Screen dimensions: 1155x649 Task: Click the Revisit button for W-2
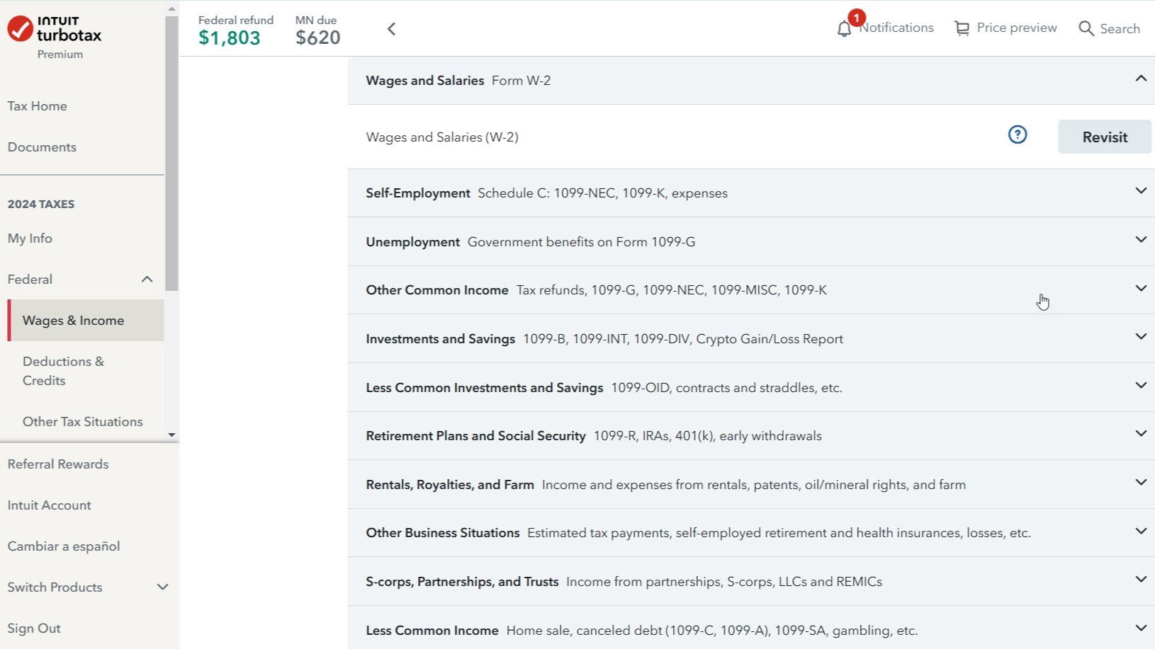[1104, 137]
